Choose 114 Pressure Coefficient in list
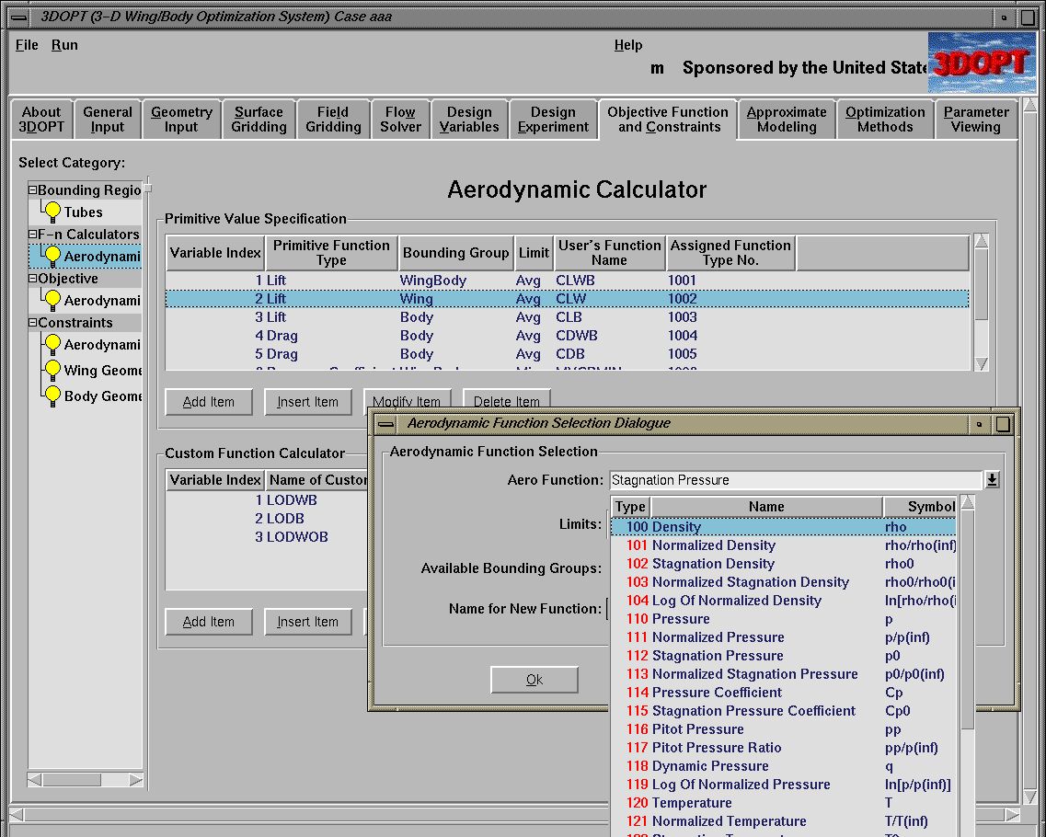 click(x=784, y=693)
